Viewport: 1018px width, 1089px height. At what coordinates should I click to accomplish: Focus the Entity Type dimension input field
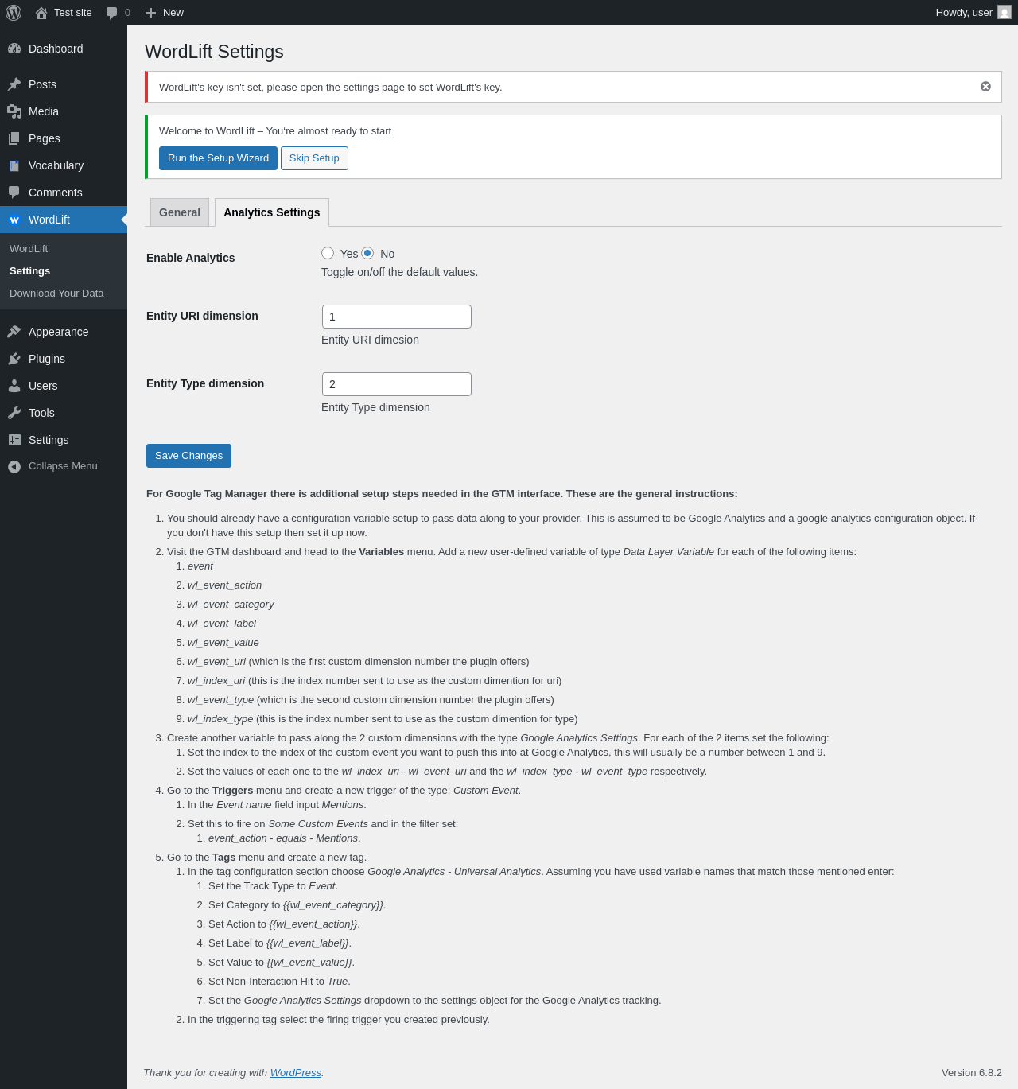(x=397, y=384)
